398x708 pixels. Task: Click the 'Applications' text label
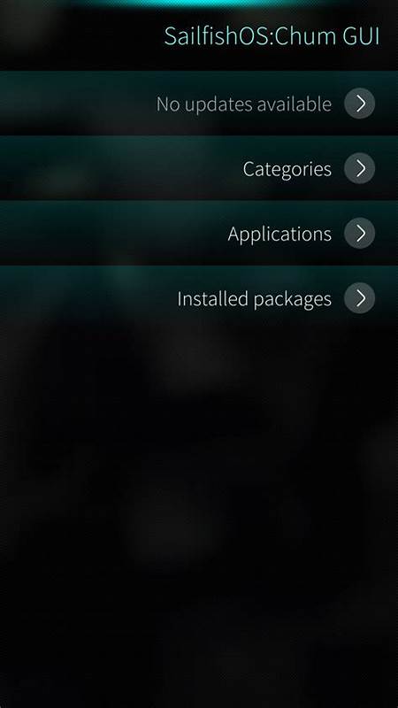point(279,235)
